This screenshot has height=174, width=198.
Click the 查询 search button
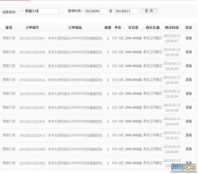coord(149,11)
